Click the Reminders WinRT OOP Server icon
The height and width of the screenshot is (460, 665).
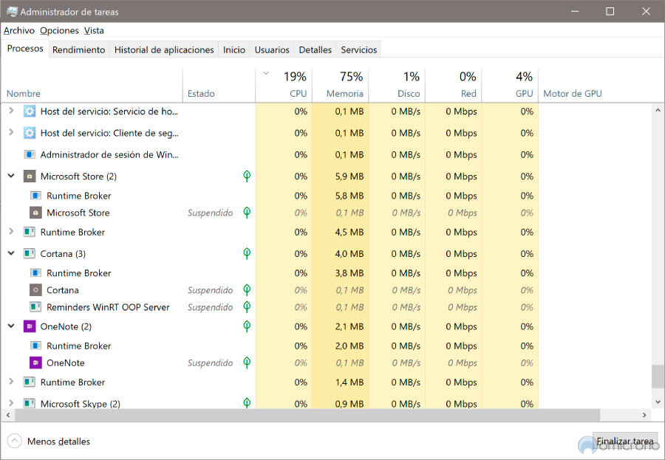click(35, 307)
